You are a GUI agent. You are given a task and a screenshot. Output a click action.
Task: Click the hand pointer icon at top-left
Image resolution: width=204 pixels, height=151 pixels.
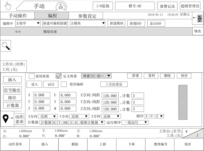[x=8, y=6]
